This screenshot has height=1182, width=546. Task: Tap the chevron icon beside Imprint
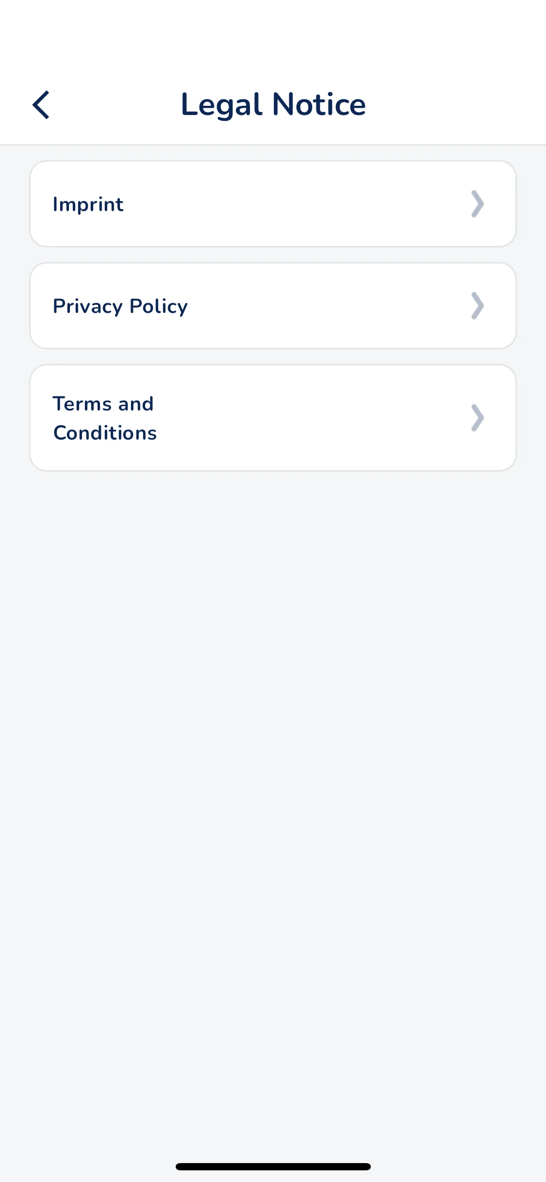click(478, 204)
